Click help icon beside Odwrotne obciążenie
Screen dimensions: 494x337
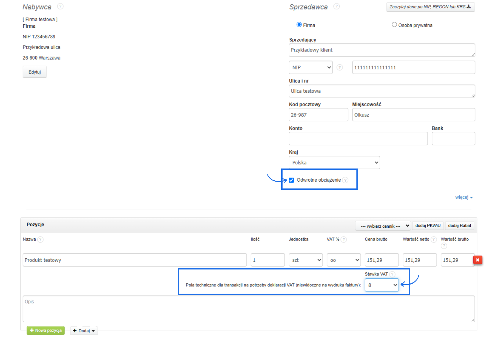[x=345, y=180]
